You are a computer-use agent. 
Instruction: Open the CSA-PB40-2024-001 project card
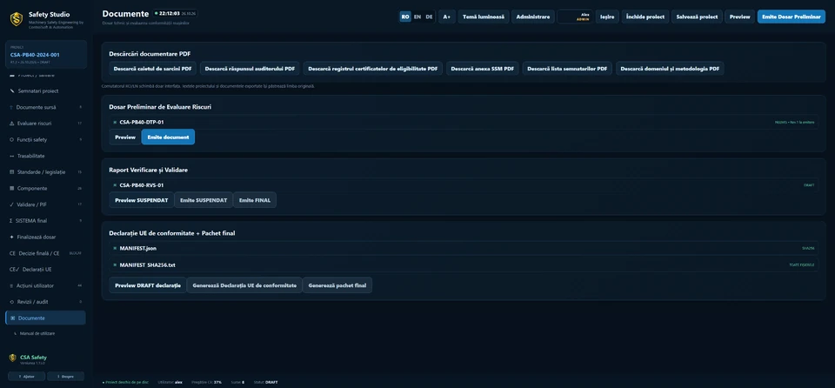click(x=46, y=54)
